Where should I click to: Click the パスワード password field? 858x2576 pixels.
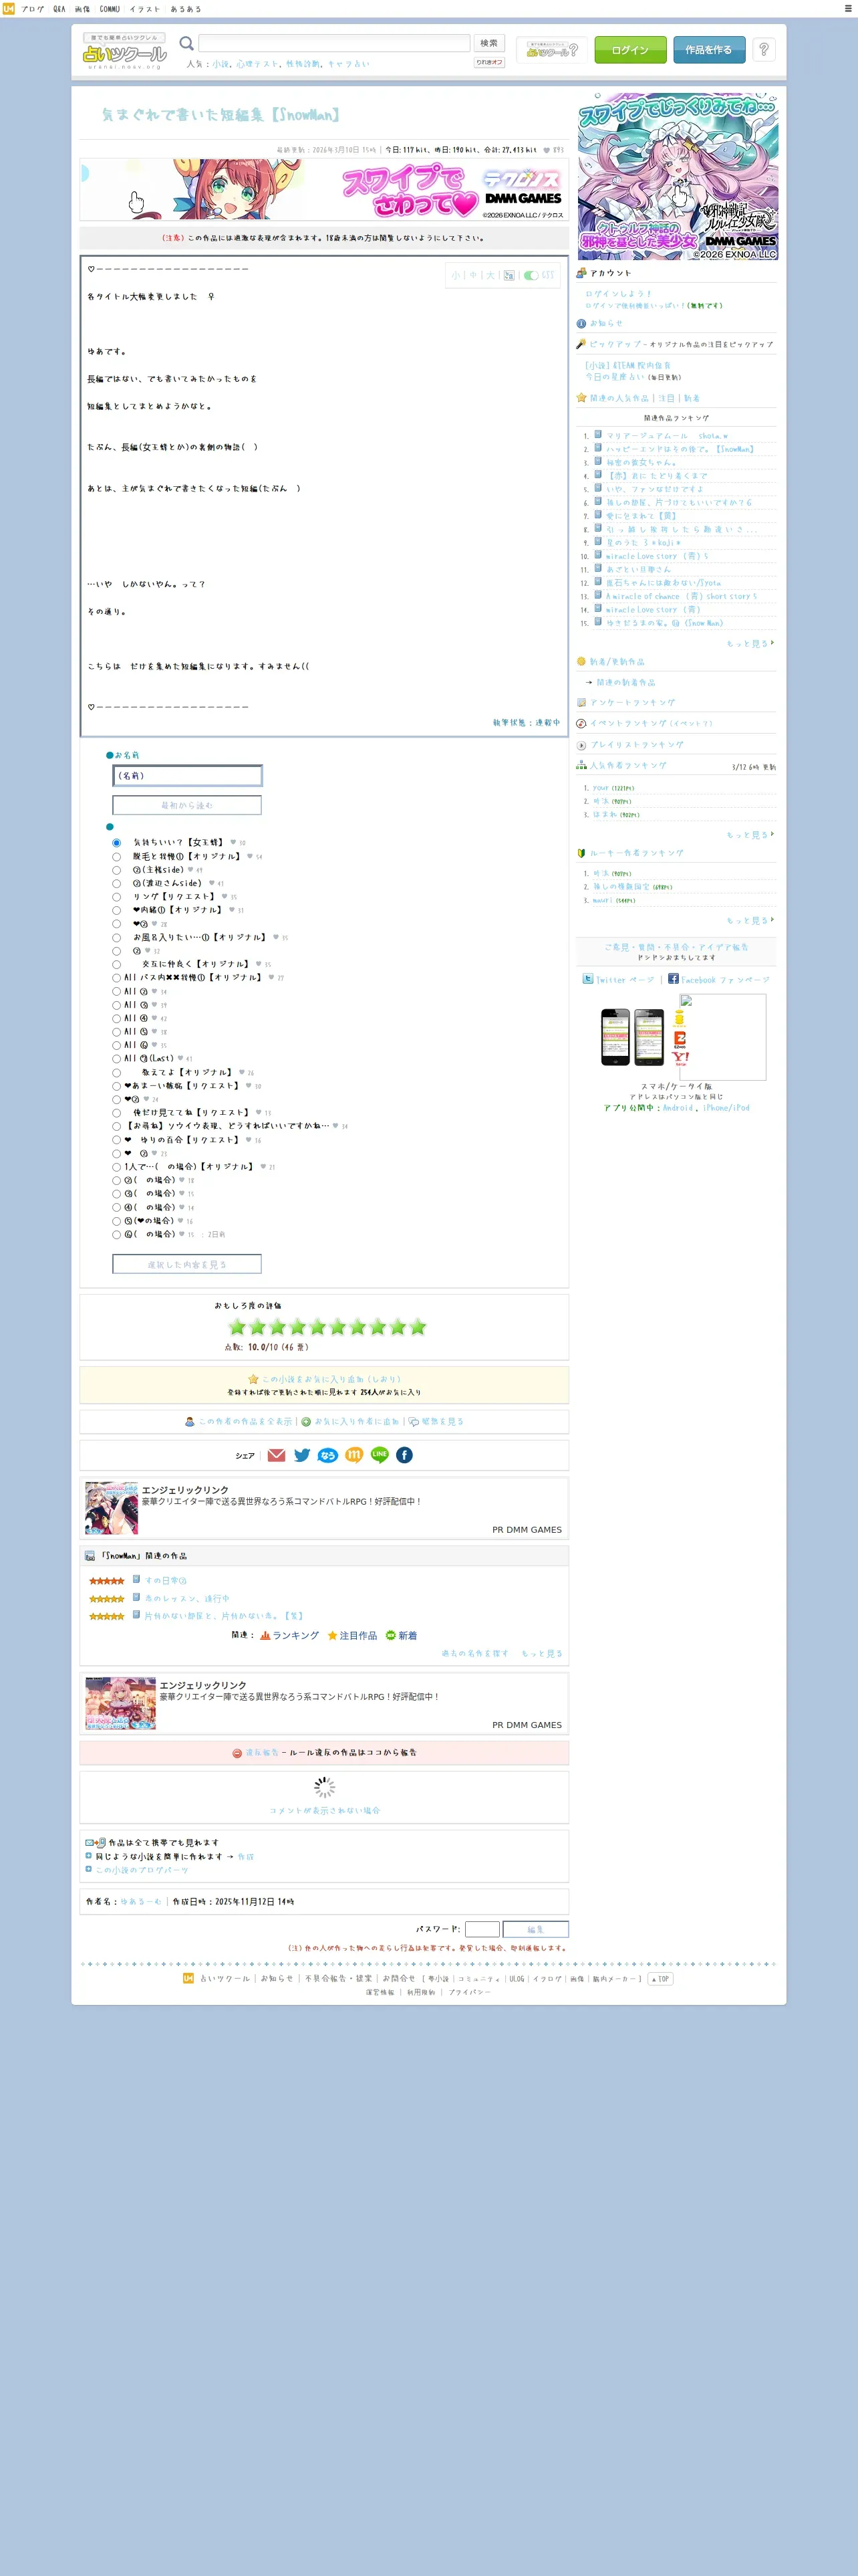tap(482, 1929)
